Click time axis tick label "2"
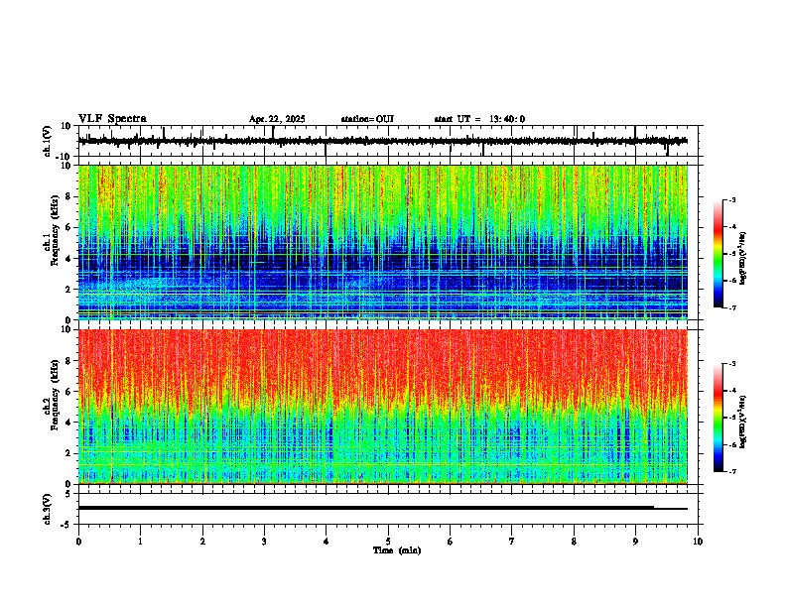 202,542
